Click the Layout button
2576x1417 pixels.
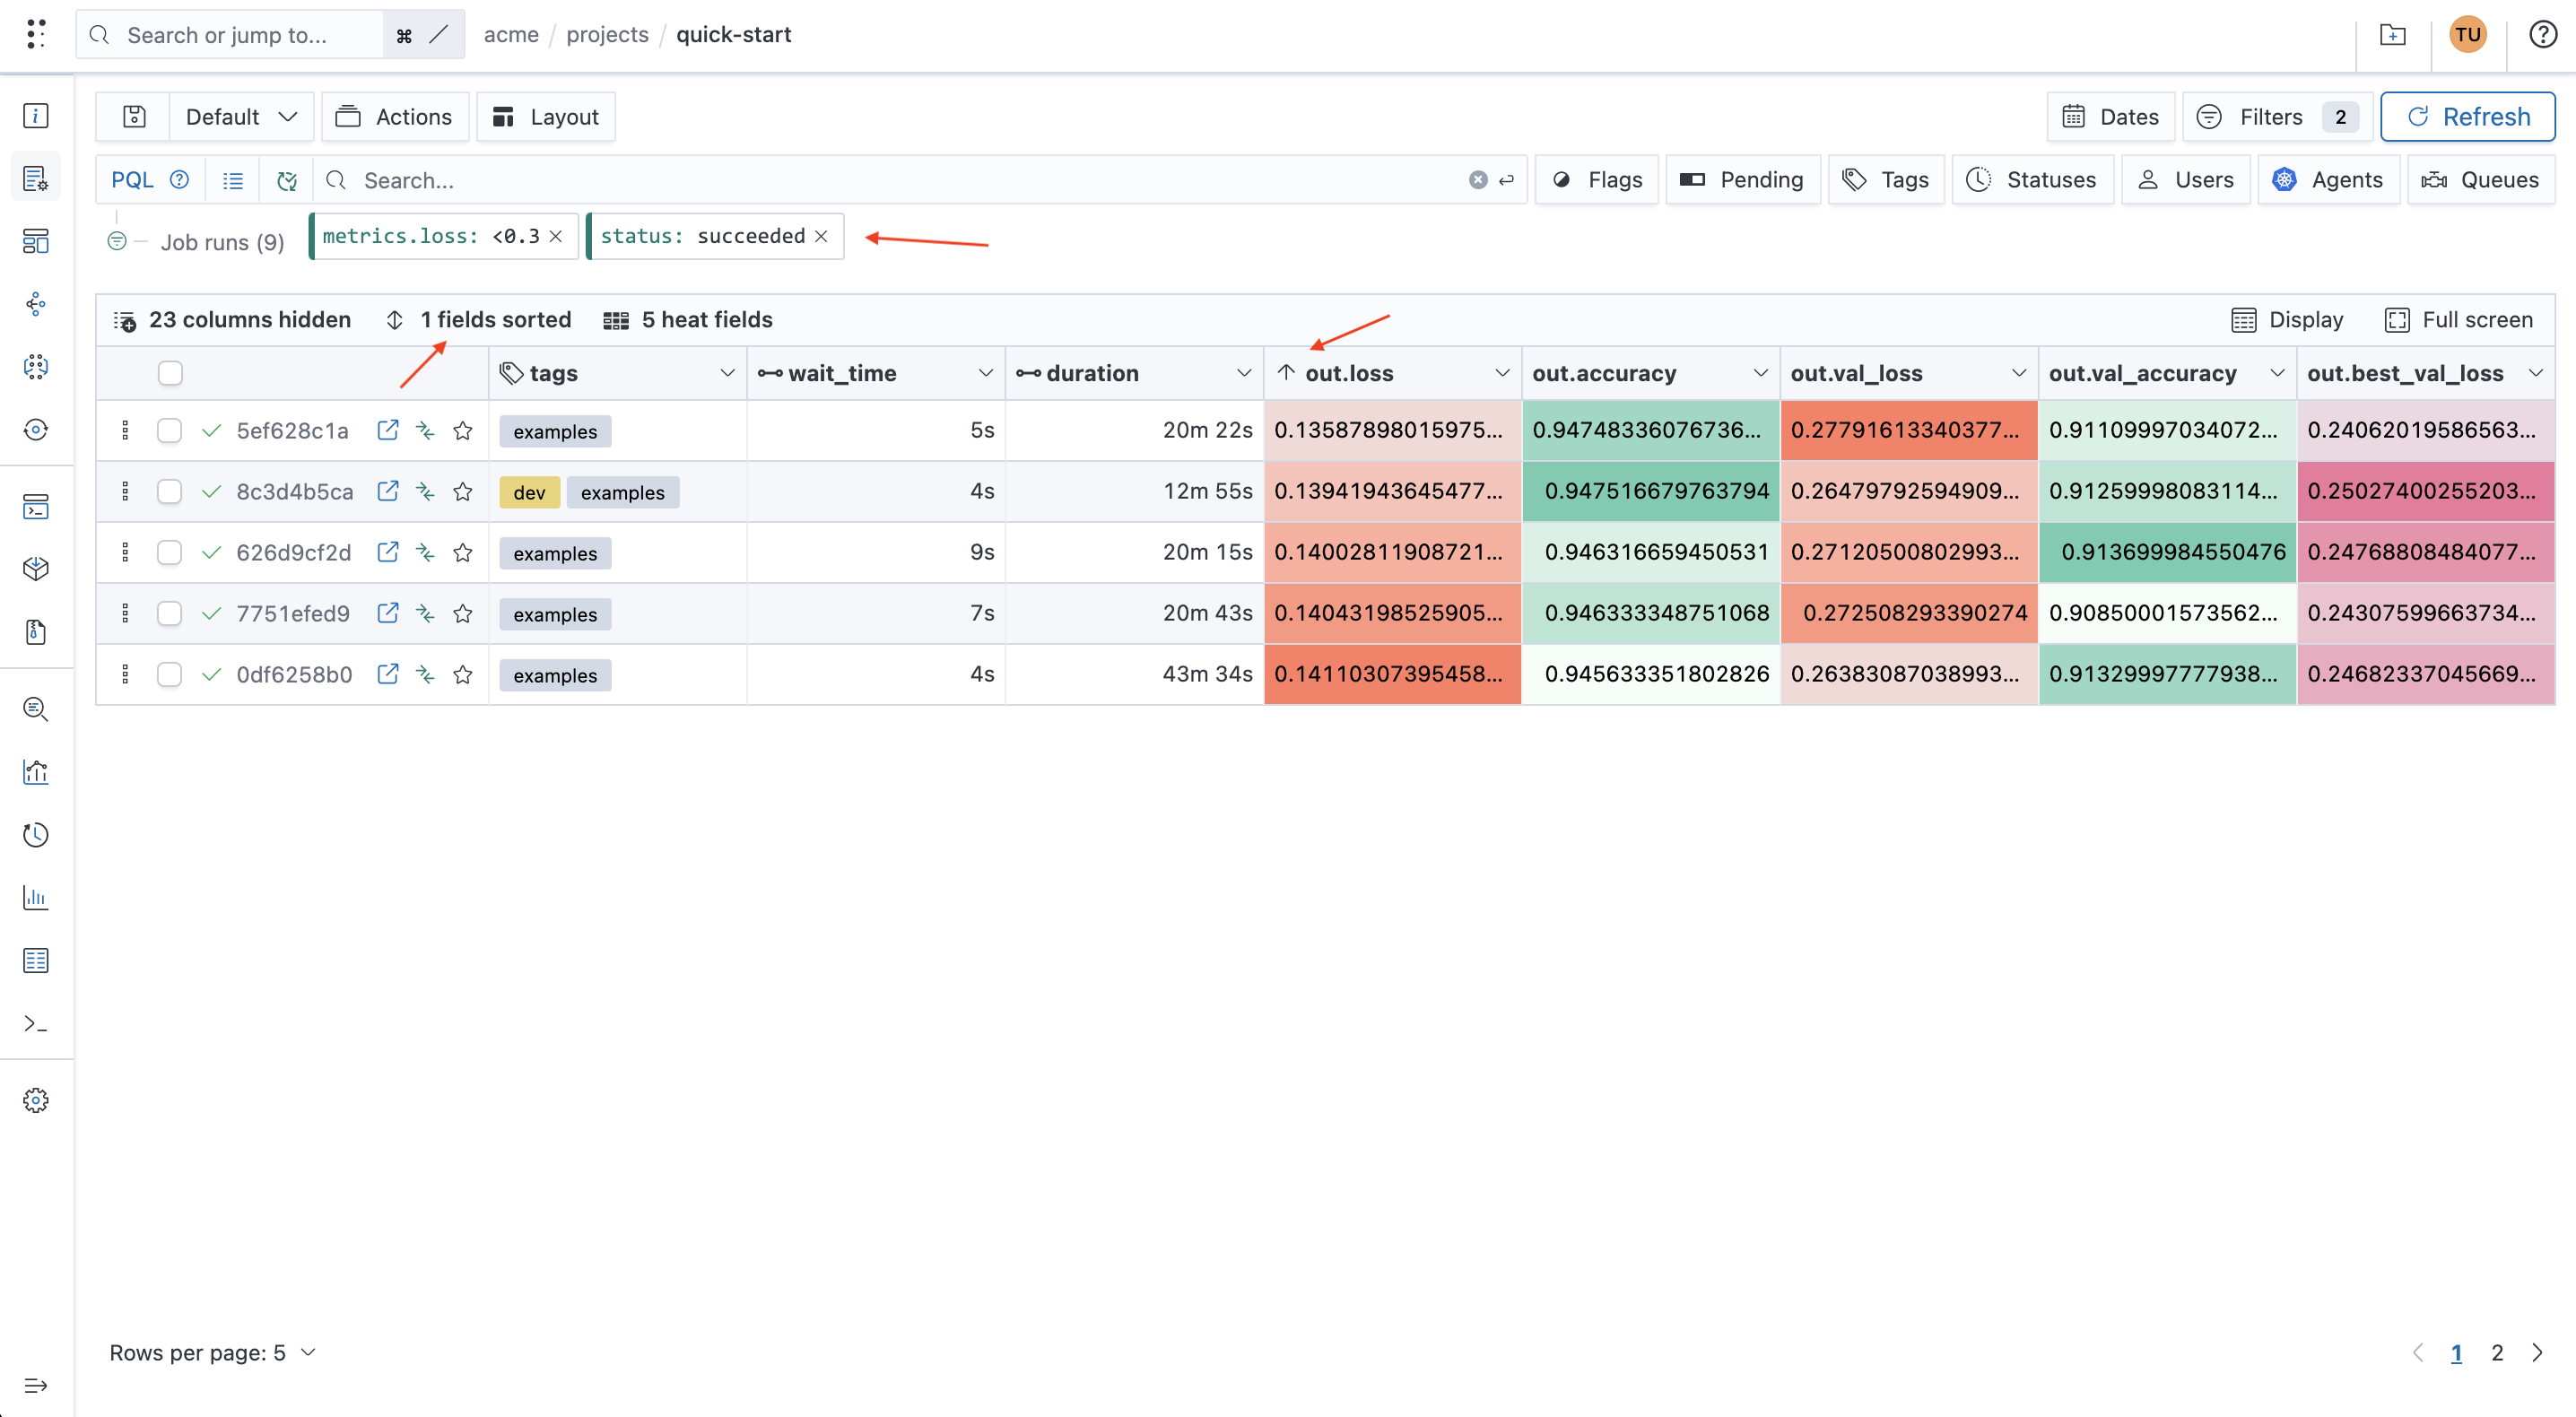(546, 117)
